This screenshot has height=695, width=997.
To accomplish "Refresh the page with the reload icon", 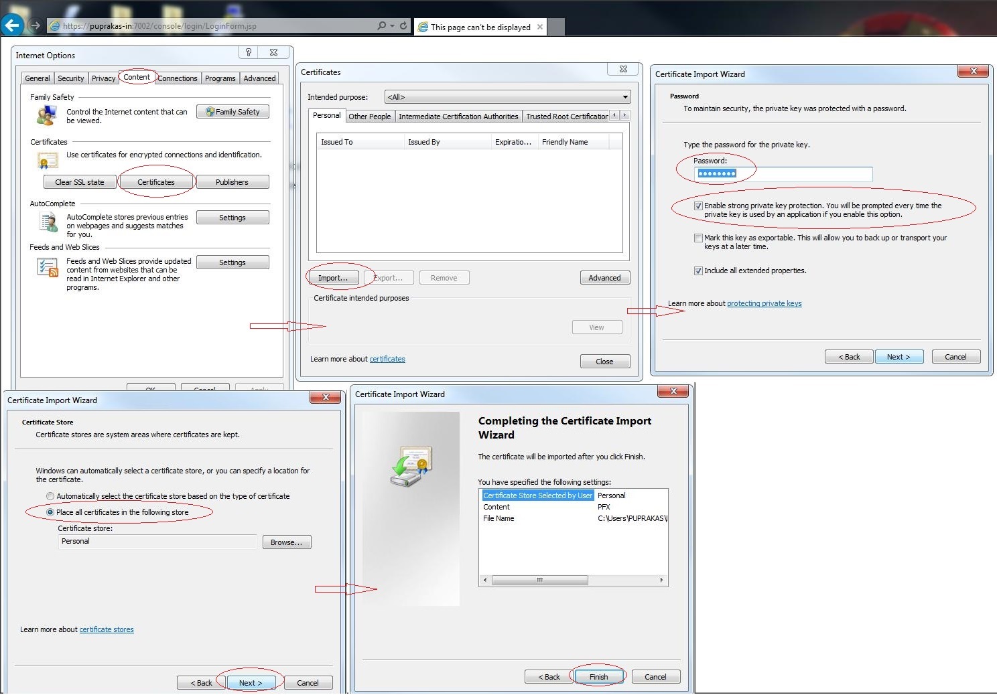I will pos(403,26).
